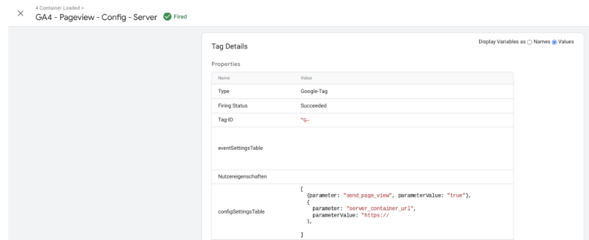Click the red "G- Tag-ID value

pyautogui.click(x=305, y=121)
